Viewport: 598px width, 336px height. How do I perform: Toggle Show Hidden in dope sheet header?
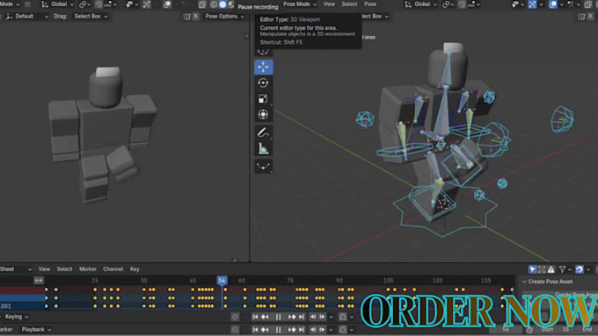click(x=542, y=269)
